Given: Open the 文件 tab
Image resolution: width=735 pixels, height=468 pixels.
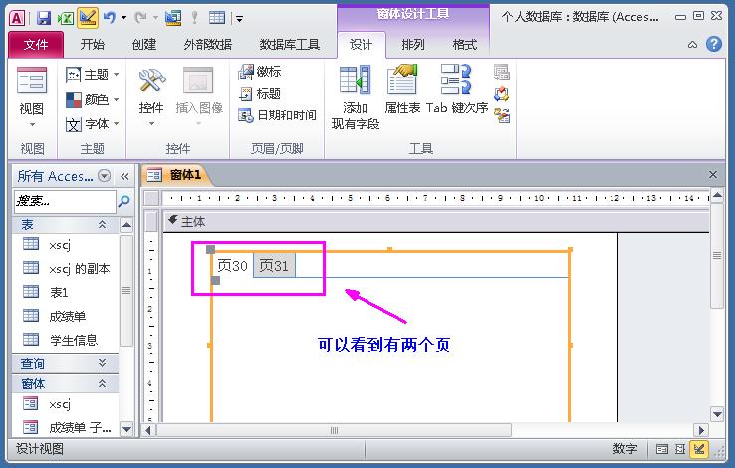Looking at the screenshot, I should pyautogui.click(x=36, y=45).
